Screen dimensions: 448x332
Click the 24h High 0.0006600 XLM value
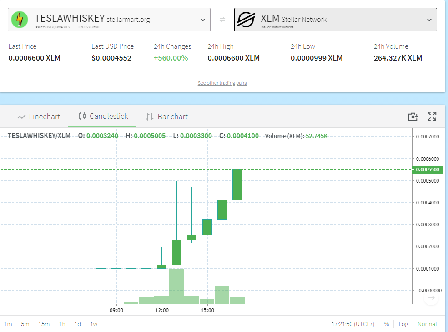(233, 58)
